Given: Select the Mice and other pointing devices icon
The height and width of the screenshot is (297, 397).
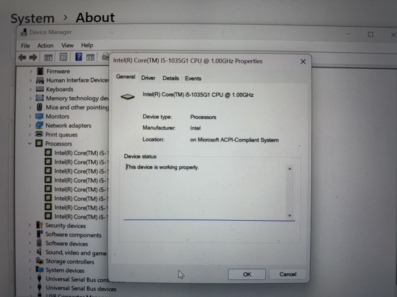Looking at the screenshot, I should click(40, 107).
